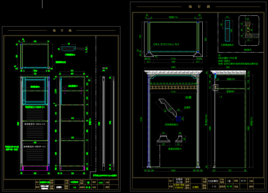
Task: Select the 107-wide base profile shape
Action: click(x=164, y=139)
